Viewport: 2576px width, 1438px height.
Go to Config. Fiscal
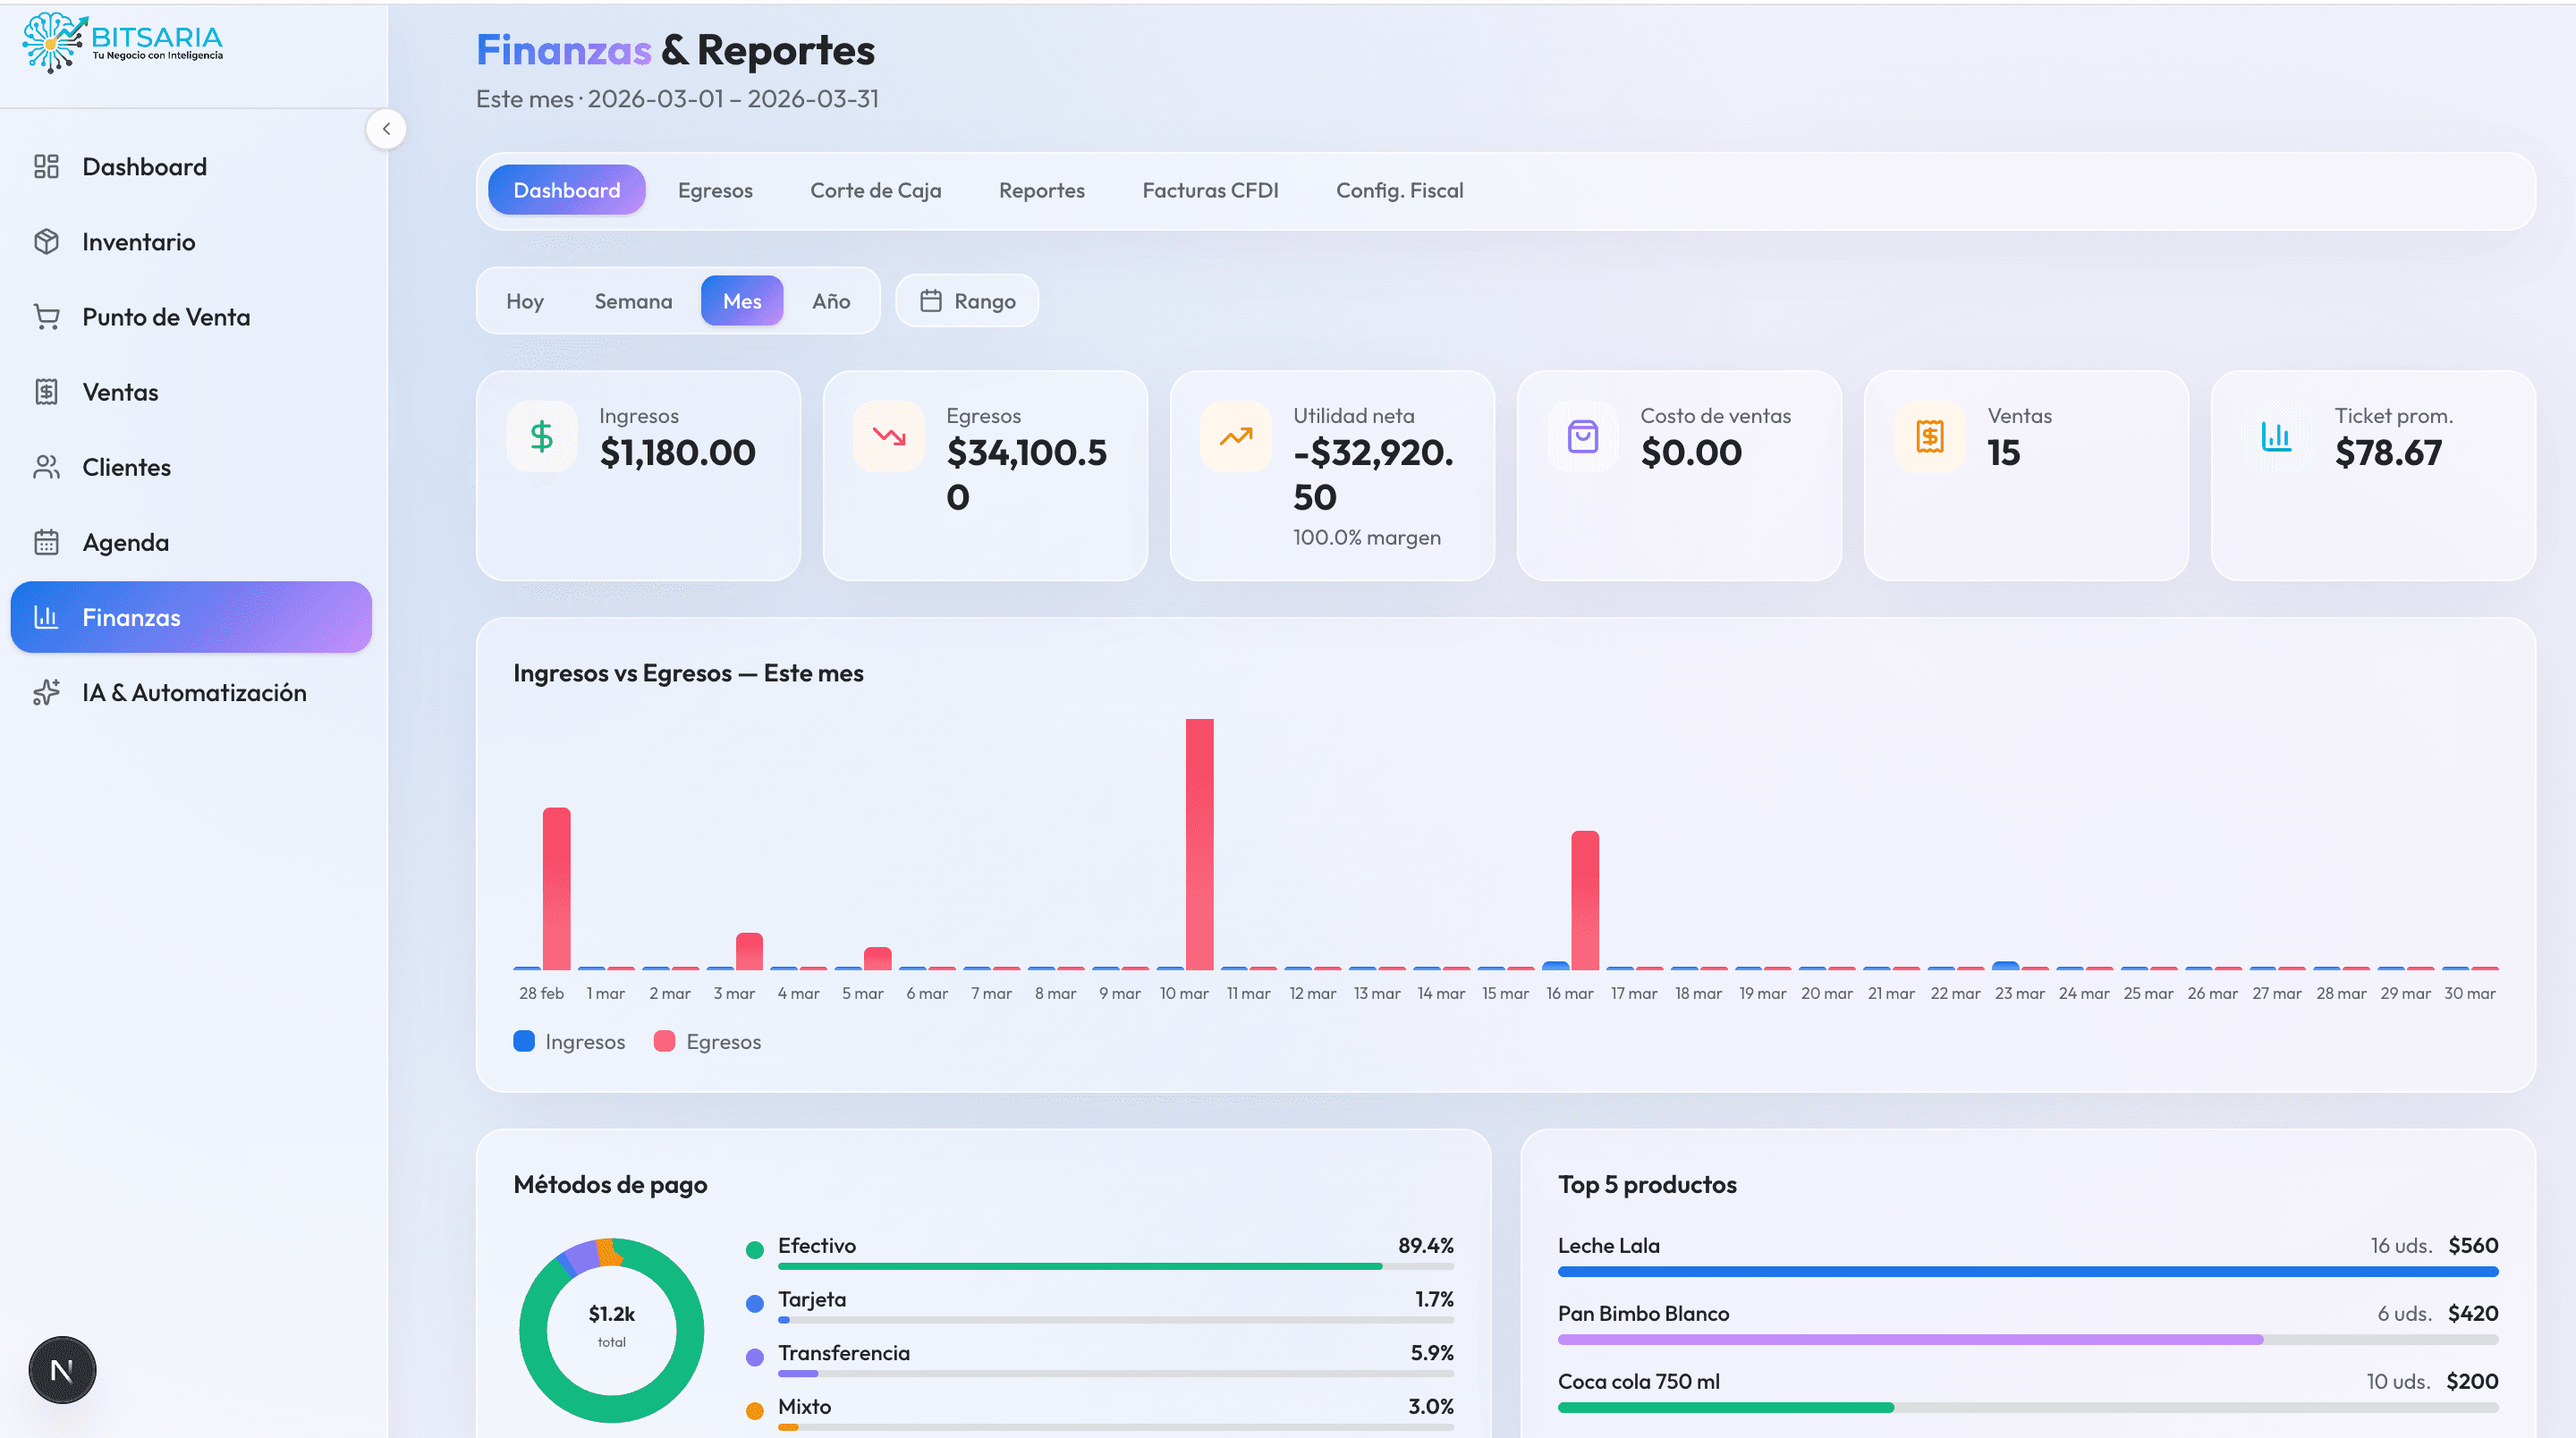1399,190
